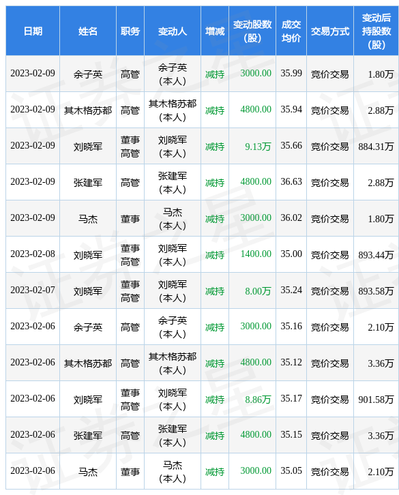The height and width of the screenshot is (495, 399).
Task: Click the 36.02 average price cell
Action: pos(291,217)
